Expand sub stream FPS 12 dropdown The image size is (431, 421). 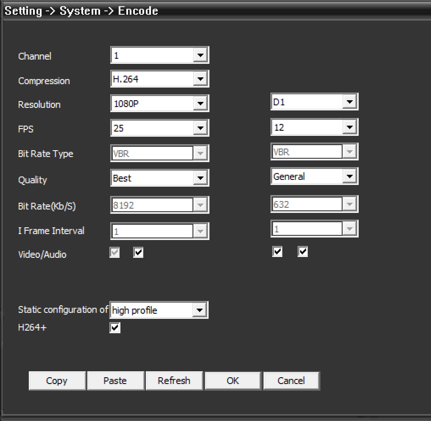[349, 127]
